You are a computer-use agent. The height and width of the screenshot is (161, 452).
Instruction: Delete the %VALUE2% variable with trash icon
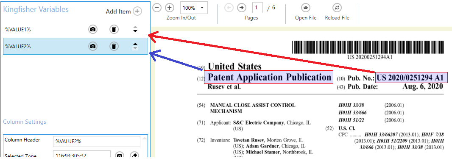coord(114,46)
